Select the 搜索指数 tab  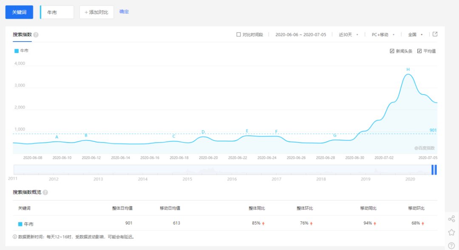click(22, 34)
